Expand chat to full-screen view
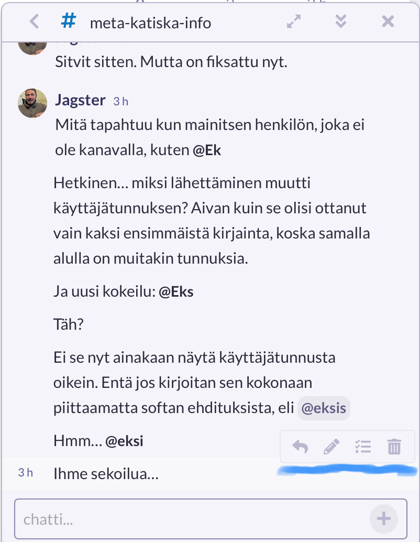The width and height of the screenshot is (420, 542). pyautogui.click(x=294, y=21)
